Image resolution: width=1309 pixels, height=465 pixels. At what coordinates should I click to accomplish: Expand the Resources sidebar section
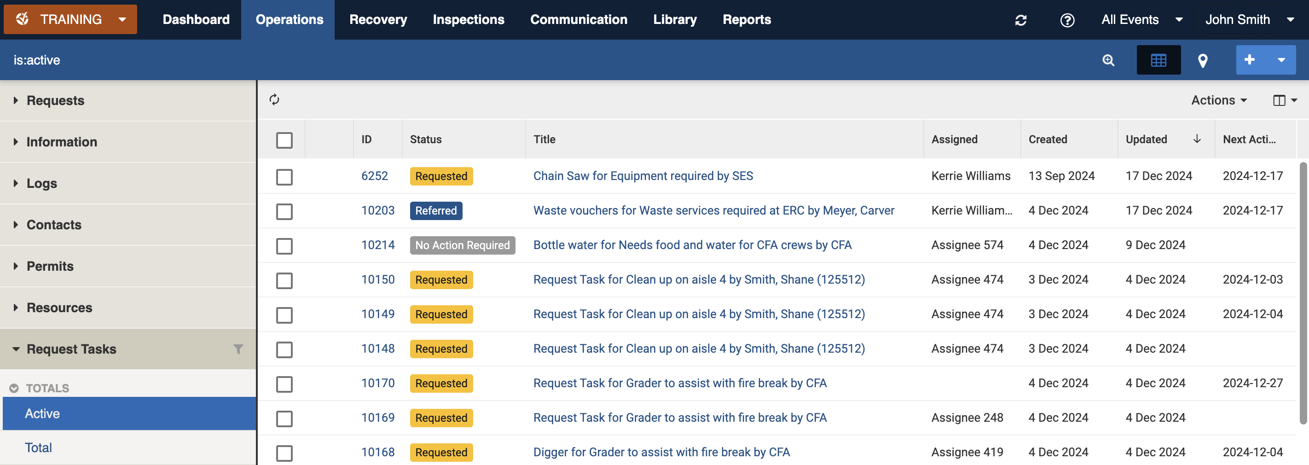[59, 308]
